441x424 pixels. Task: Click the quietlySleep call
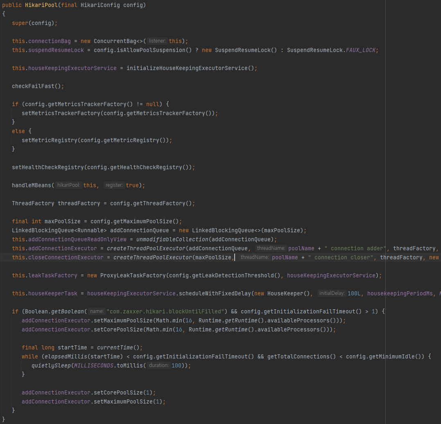(51, 365)
